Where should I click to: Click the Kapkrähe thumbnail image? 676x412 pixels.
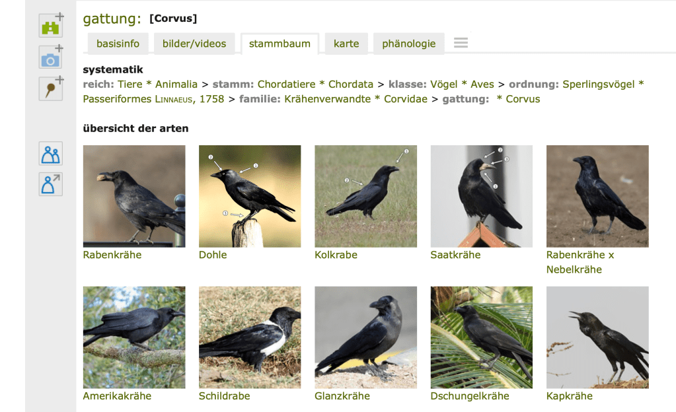(x=597, y=337)
